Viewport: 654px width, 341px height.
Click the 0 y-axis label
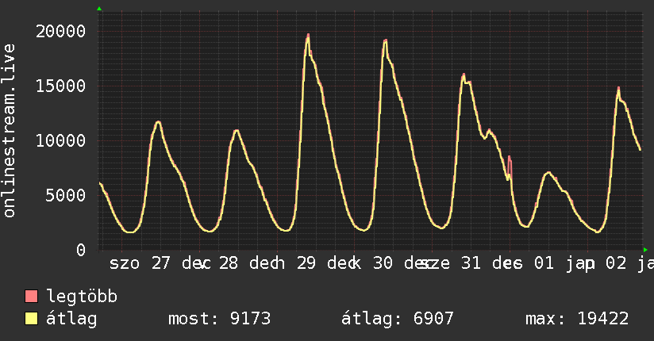81,250
